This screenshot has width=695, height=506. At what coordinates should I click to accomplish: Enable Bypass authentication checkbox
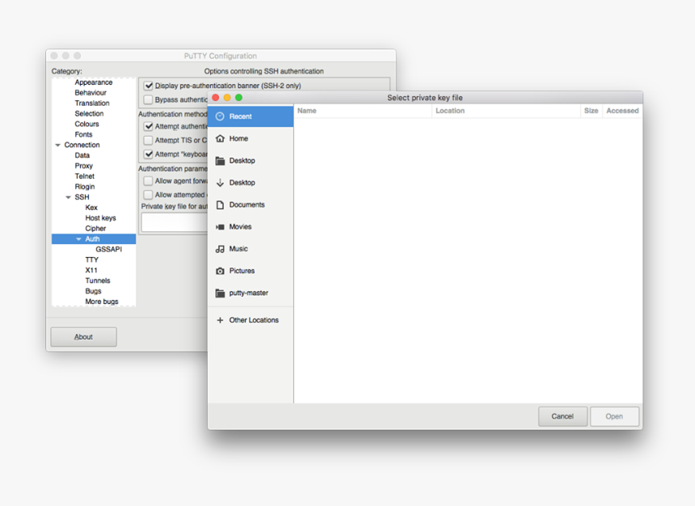click(147, 99)
